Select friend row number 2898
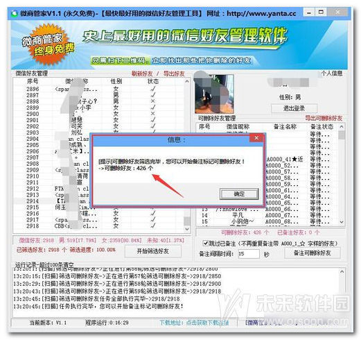This screenshot has width=361, height=340. coord(98,101)
